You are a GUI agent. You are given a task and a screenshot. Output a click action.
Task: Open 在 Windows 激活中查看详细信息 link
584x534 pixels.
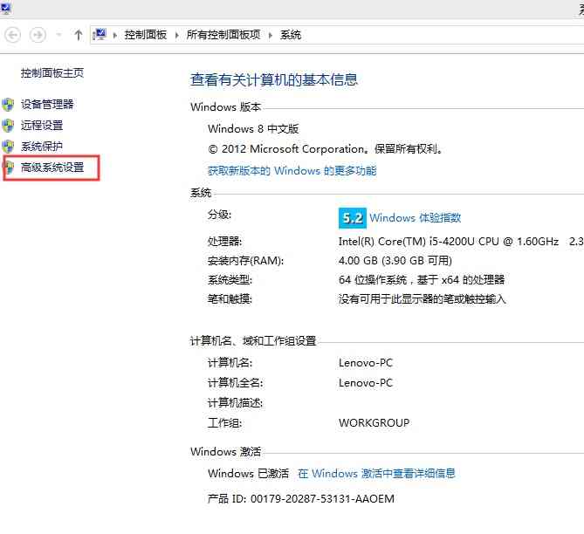(x=376, y=473)
